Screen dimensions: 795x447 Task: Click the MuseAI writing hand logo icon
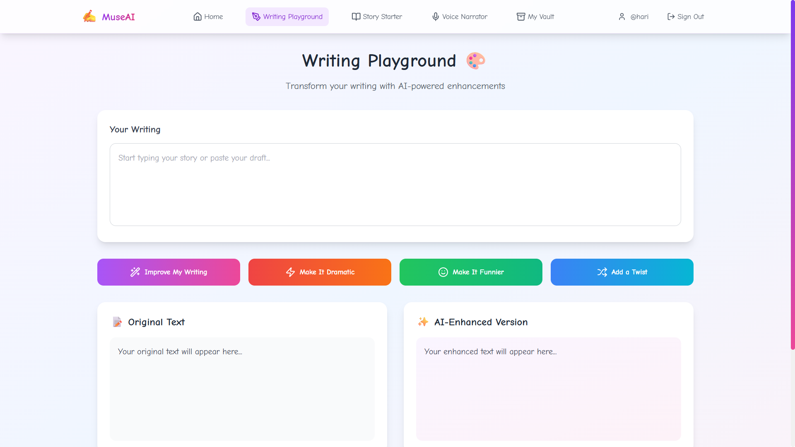[89, 17]
